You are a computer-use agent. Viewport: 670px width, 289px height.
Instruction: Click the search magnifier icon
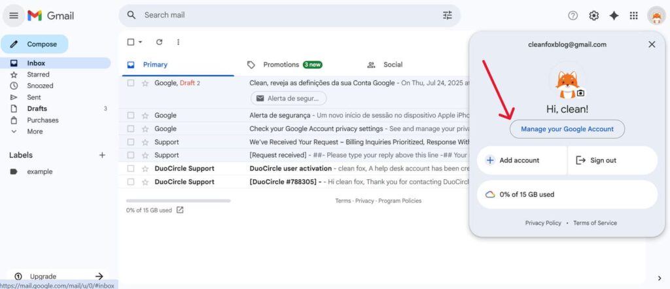[132, 16]
